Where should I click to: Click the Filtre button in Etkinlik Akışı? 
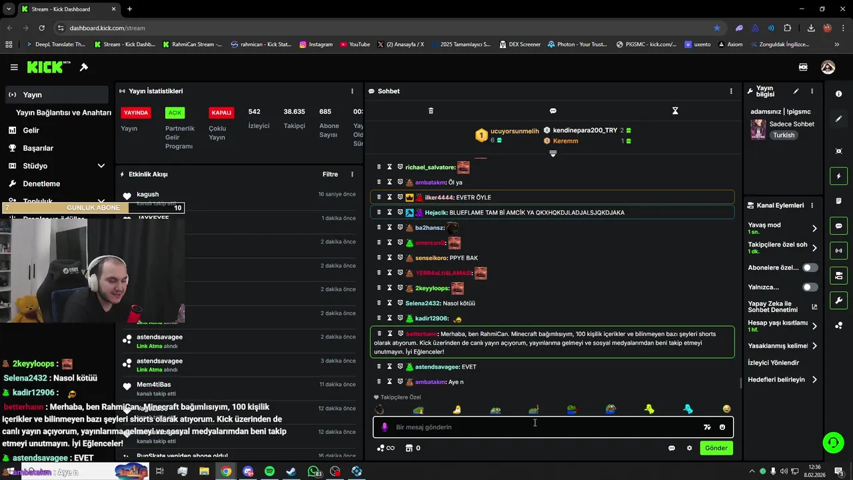(331, 175)
